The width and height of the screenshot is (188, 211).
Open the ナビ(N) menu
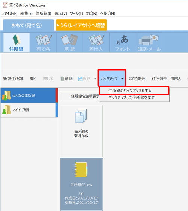(x=91, y=14)
